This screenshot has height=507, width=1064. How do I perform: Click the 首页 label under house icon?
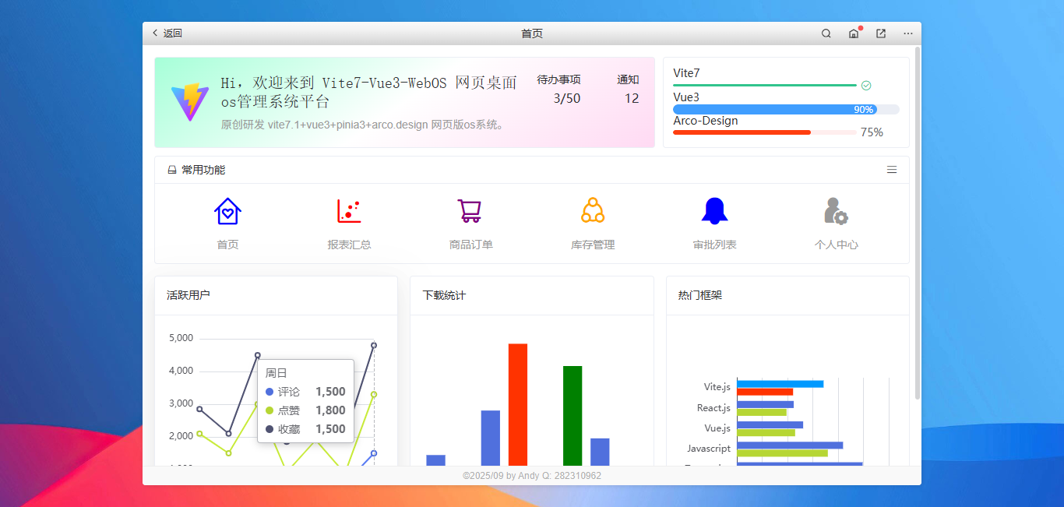click(227, 245)
